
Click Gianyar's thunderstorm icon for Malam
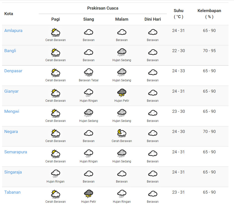click(x=122, y=93)
